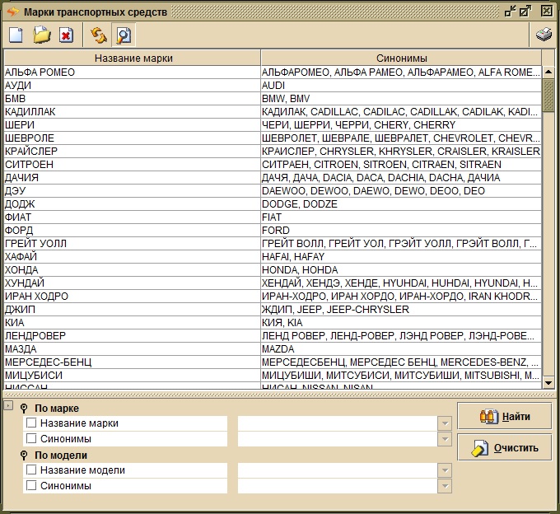The width and height of the screenshot is (560, 514).
Task: Select the КРАЙСЛЕР row
Action: click(273, 152)
